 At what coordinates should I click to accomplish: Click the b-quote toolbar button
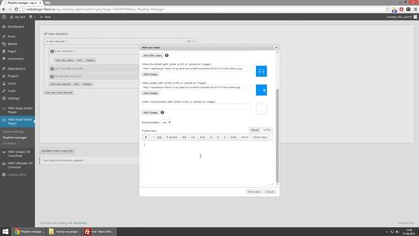pyautogui.click(x=172, y=137)
